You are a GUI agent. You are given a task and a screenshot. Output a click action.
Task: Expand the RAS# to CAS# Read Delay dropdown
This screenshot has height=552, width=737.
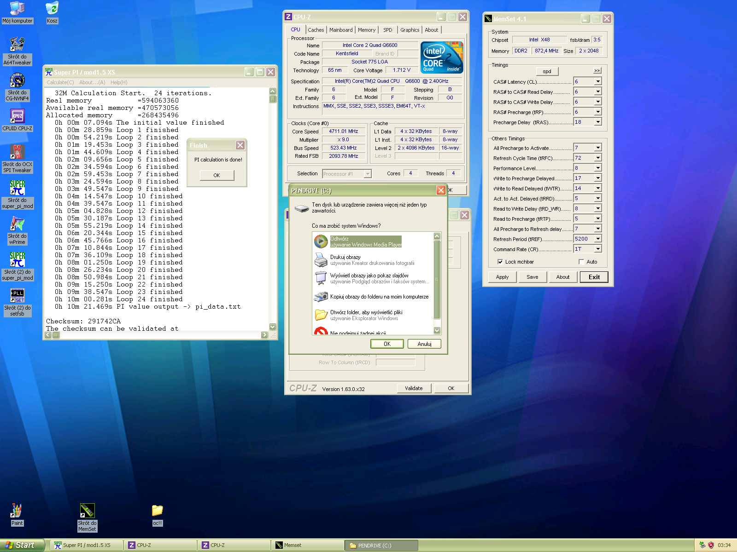click(598, 92)
